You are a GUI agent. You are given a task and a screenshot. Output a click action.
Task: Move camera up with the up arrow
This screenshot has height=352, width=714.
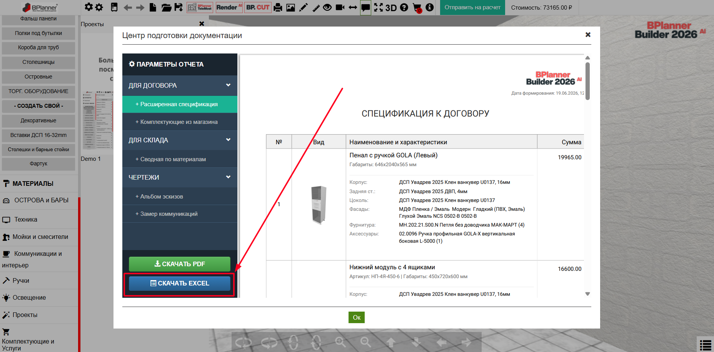(x=391, y=342)
